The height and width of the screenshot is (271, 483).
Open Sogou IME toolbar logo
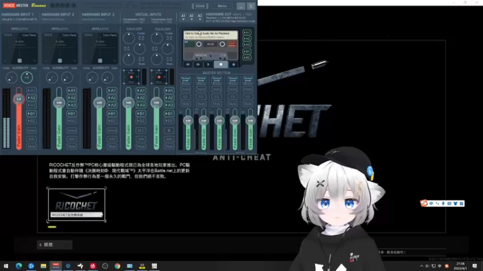pyautogui.click(x=424, y=203)
